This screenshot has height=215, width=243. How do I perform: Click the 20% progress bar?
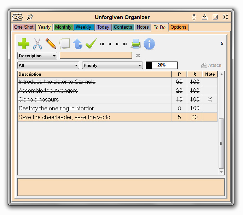[162, 65]
